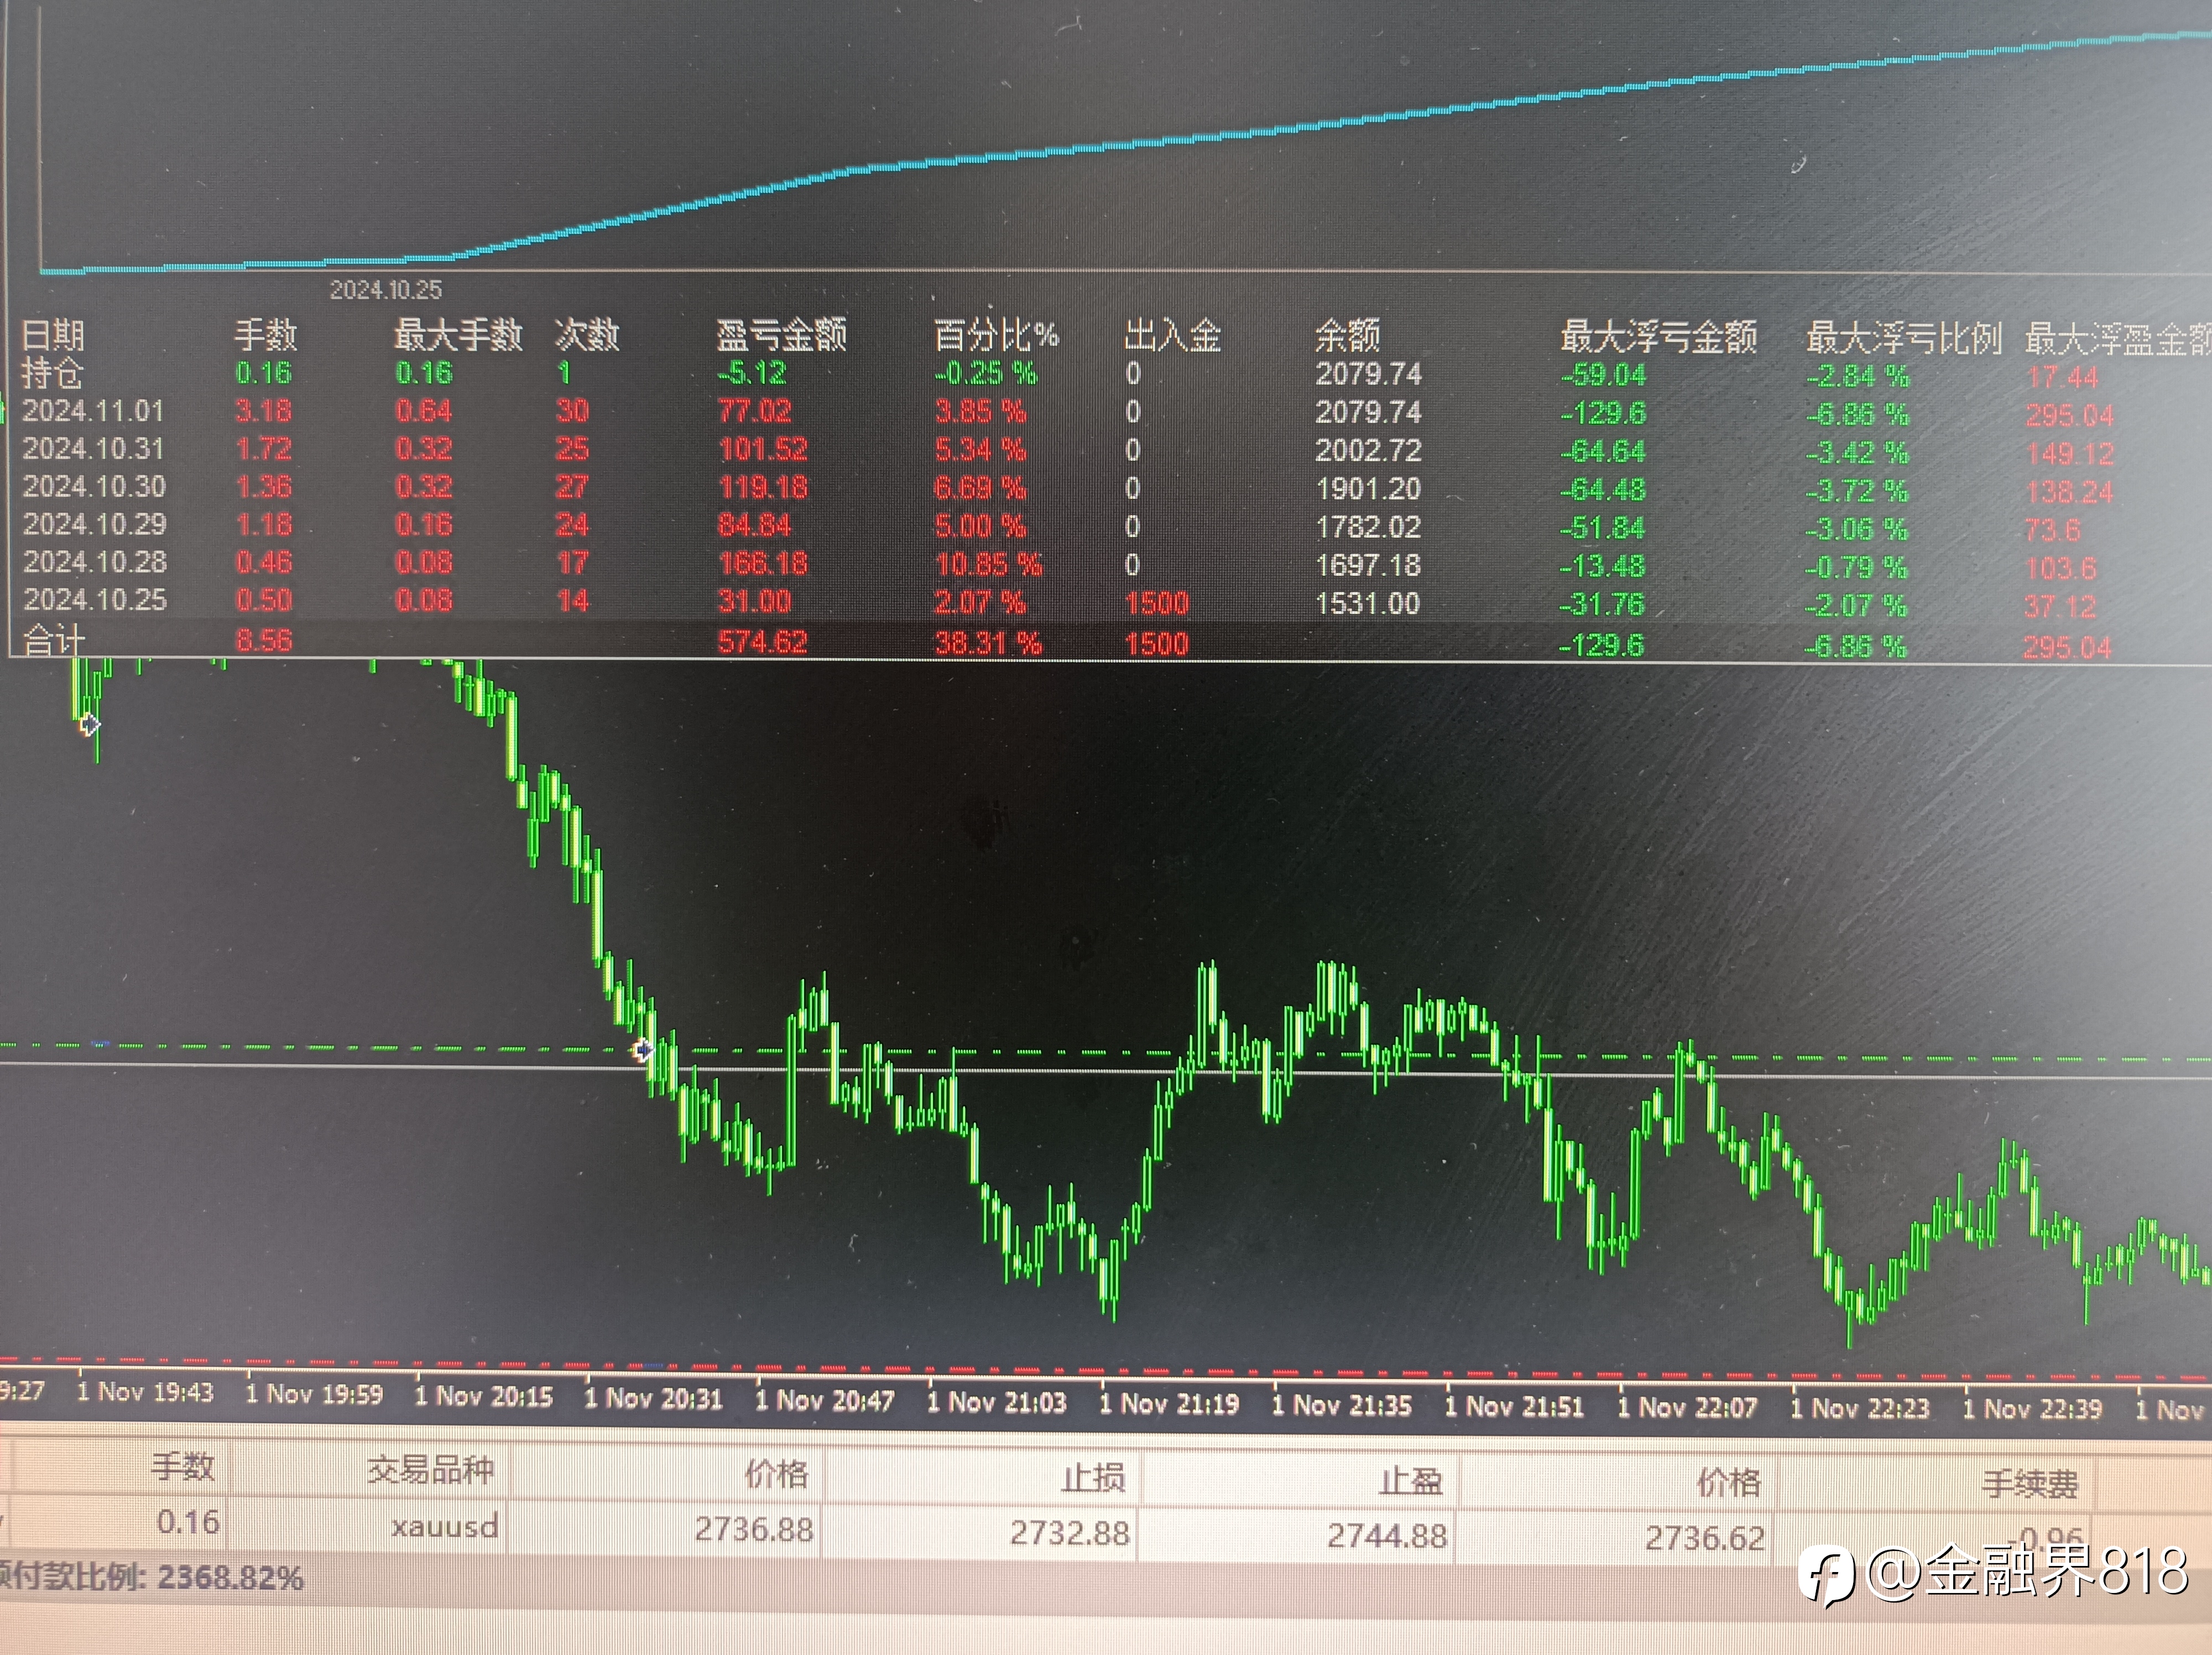Click the total profit value 574.62
Viewport: 2212px width, 1655px height.
point(762,642)
